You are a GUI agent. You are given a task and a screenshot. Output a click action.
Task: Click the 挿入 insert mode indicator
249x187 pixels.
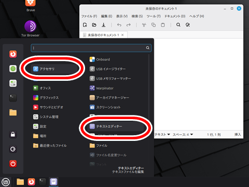click(238, 134)
